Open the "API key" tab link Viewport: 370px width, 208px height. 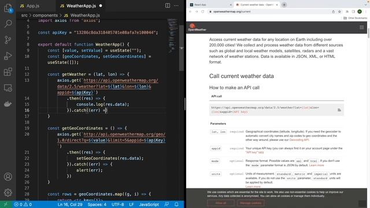(254, 153)
